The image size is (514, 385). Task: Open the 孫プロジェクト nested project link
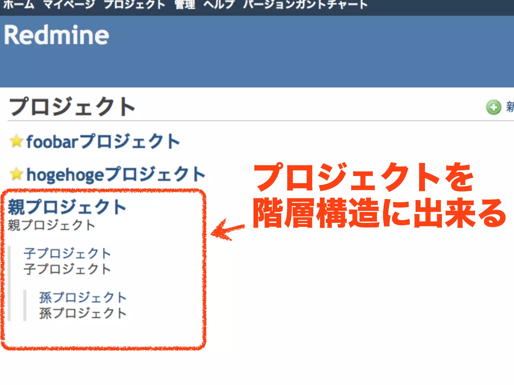83,298
